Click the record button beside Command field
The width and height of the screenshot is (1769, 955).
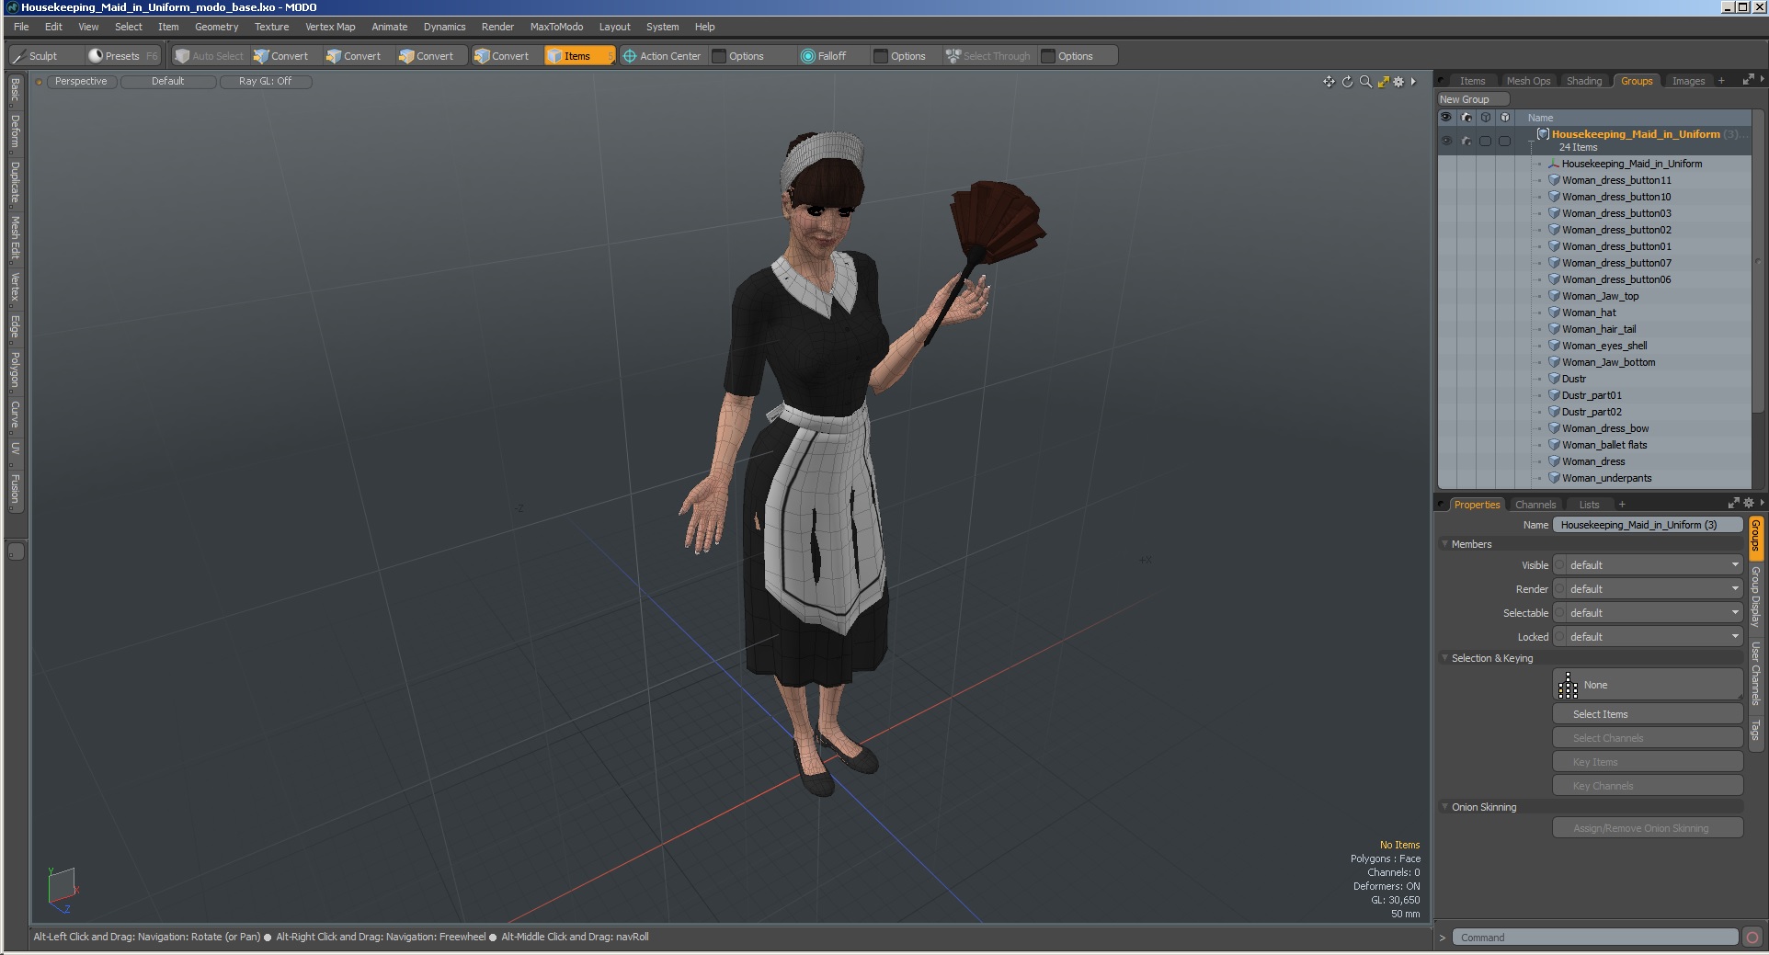point(1752,938)
